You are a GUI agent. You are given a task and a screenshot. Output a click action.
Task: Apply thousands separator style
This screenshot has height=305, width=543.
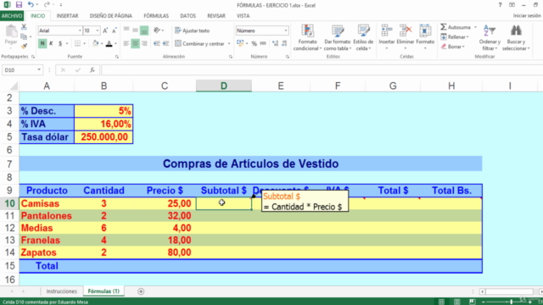(x=263, y=43)
